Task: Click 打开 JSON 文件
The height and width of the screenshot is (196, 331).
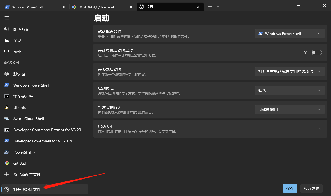Action: pos(45,189)
